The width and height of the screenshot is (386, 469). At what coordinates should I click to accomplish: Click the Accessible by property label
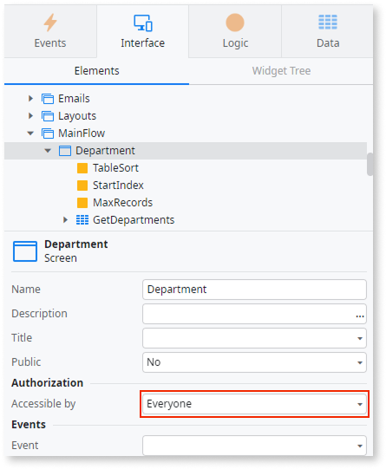point(43,404)
